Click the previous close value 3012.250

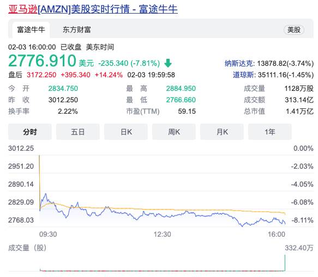pos(63,100)
